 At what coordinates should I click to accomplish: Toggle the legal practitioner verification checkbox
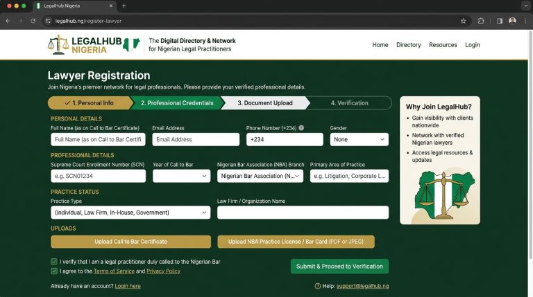54,262
